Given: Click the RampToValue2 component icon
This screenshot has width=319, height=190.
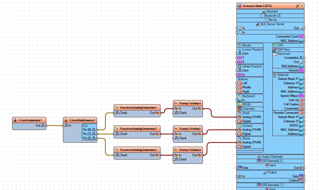Looking at the screenshot, I should coord(176,129).
